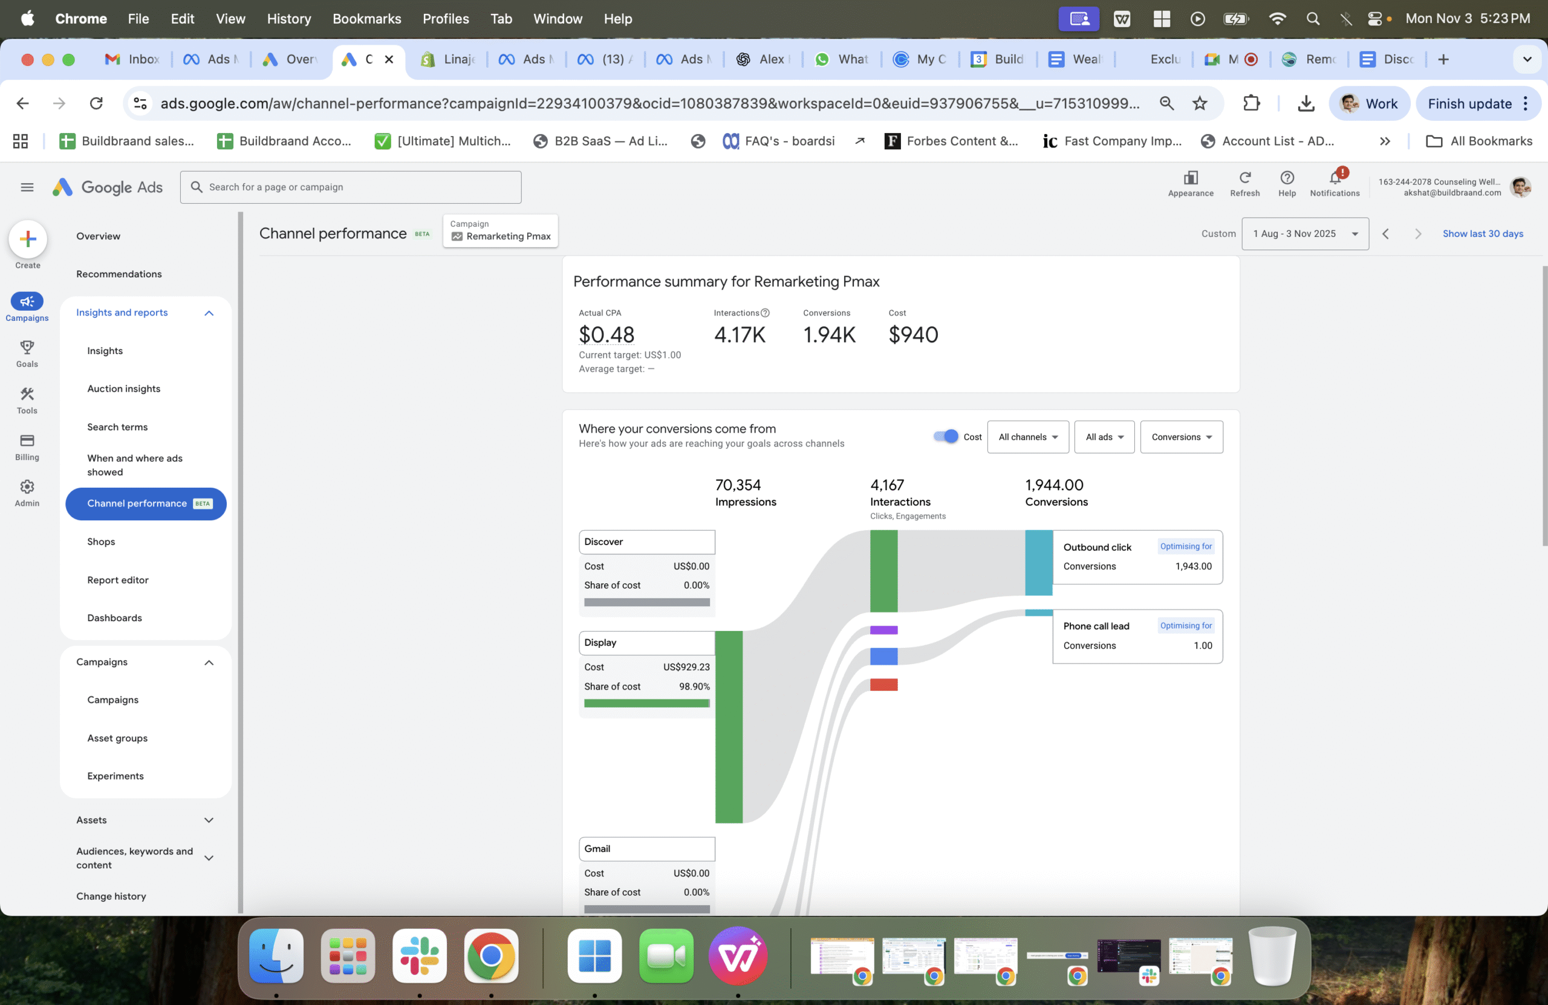Expand the Assets section
The height and width of the screenshot is (1005, 1548).
[209, 819]
